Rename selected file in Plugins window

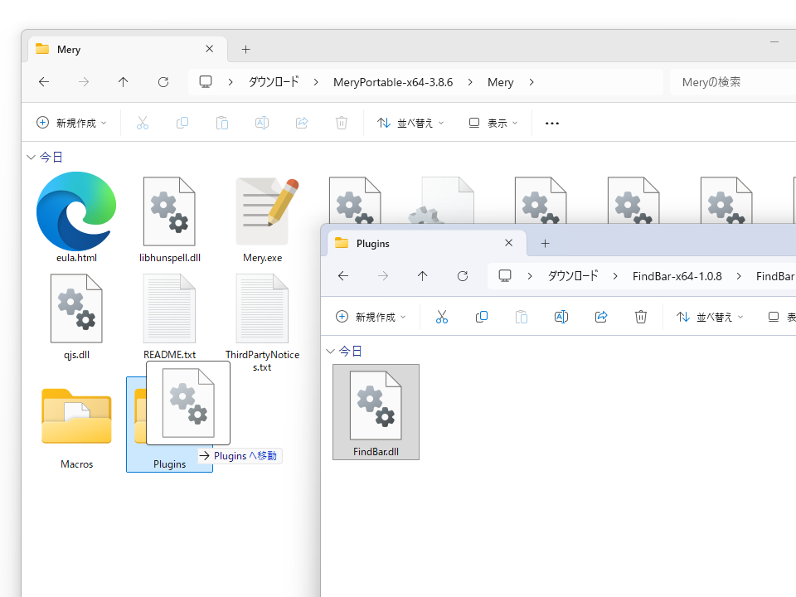point(561,318)
